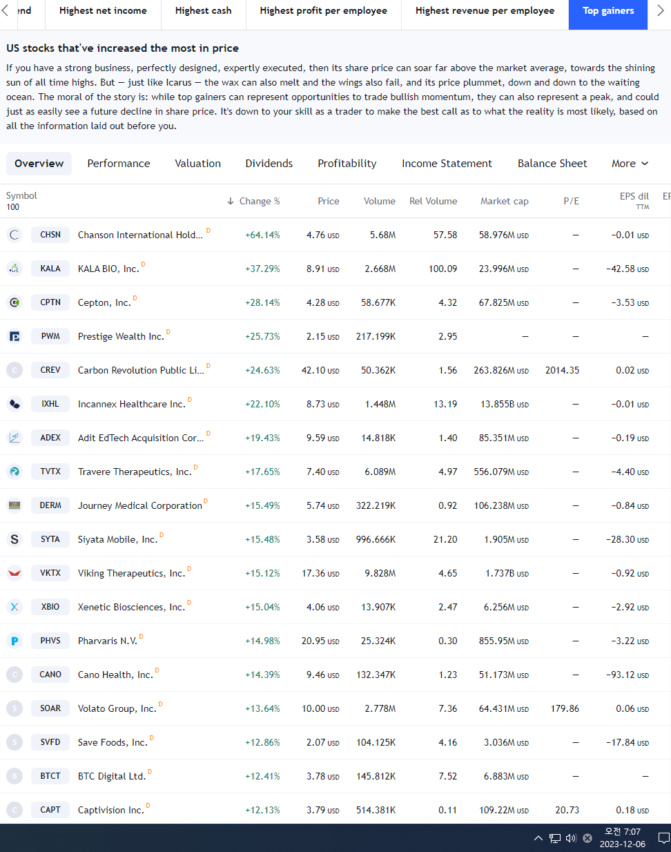Click the Cepton CPTN logo icon
671x852 pixels.
click(14, 302)
